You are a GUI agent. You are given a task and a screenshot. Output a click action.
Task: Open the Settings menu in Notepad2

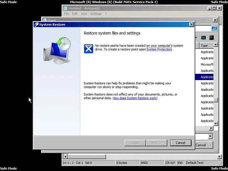pyautogui.click(x=96, y=14)
